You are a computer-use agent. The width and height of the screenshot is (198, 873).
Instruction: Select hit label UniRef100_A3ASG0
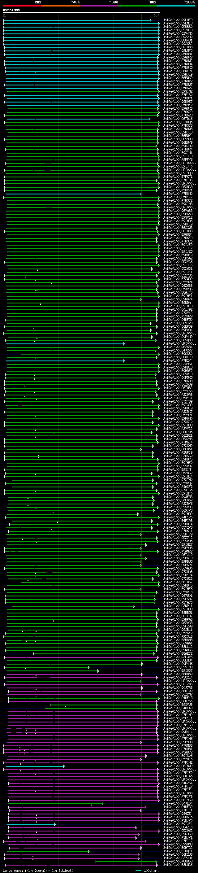[x=178, y=456]
